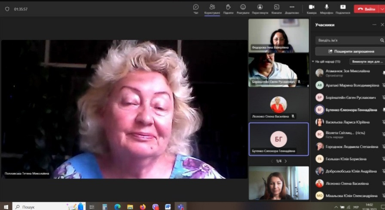Viewport: 385px width, 210px height.
Task: Collapse the 'На цій нараді (15)' section
Action: [x=313, y=62]
